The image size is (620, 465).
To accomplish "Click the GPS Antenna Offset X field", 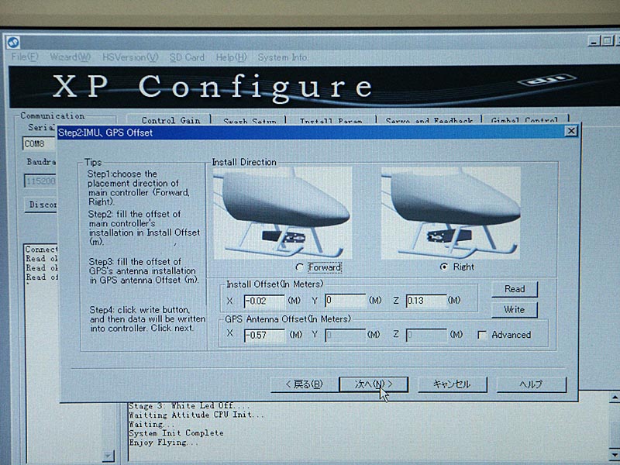I will point(263,335).
